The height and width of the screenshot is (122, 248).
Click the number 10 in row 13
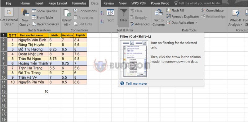tap(46, 91)
